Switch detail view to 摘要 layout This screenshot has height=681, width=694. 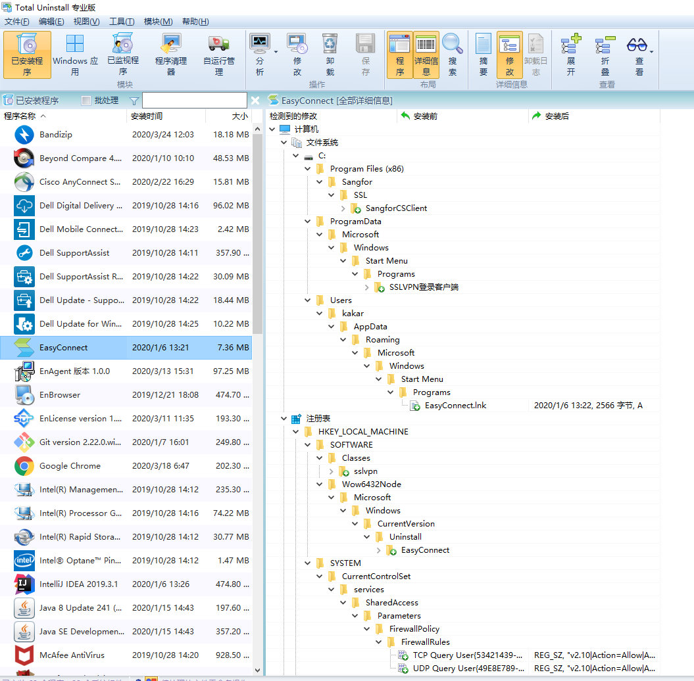pyautogui.click(x=483, y=53)
